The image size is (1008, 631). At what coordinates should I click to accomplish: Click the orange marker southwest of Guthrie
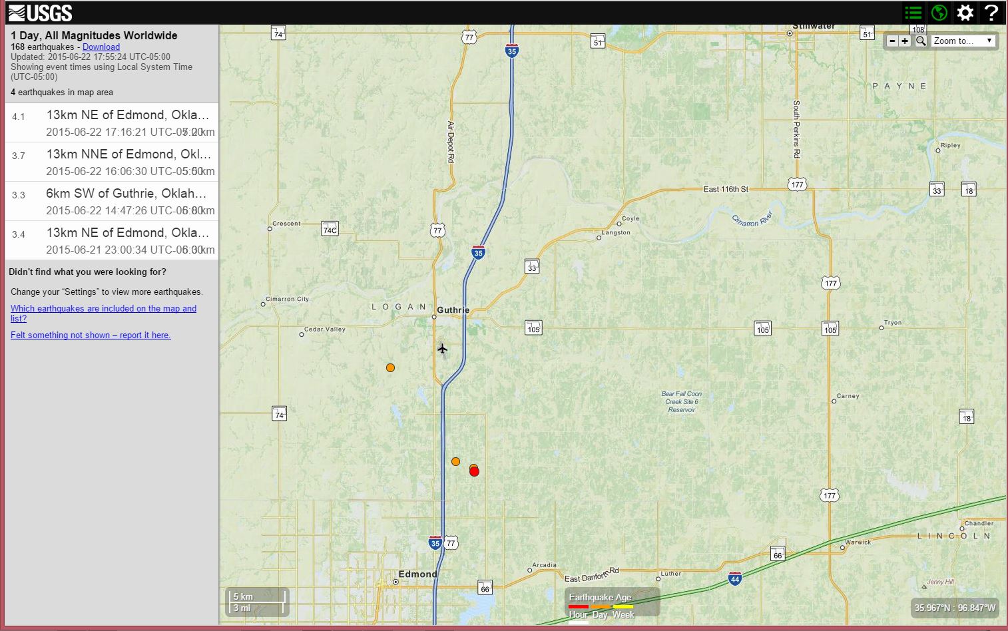pyautogui.click(x=390, y=367)
